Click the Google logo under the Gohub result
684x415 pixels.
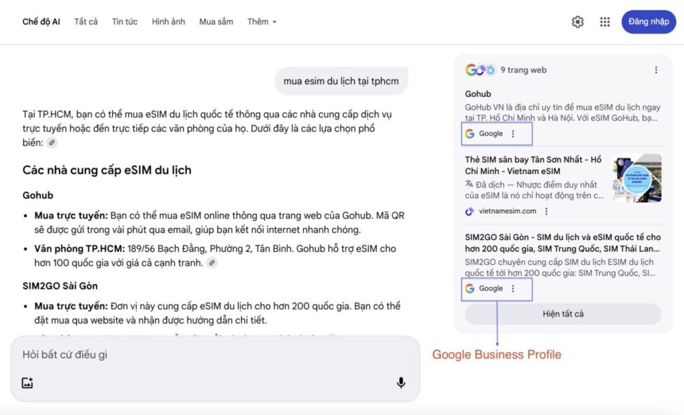pos(470,134)
